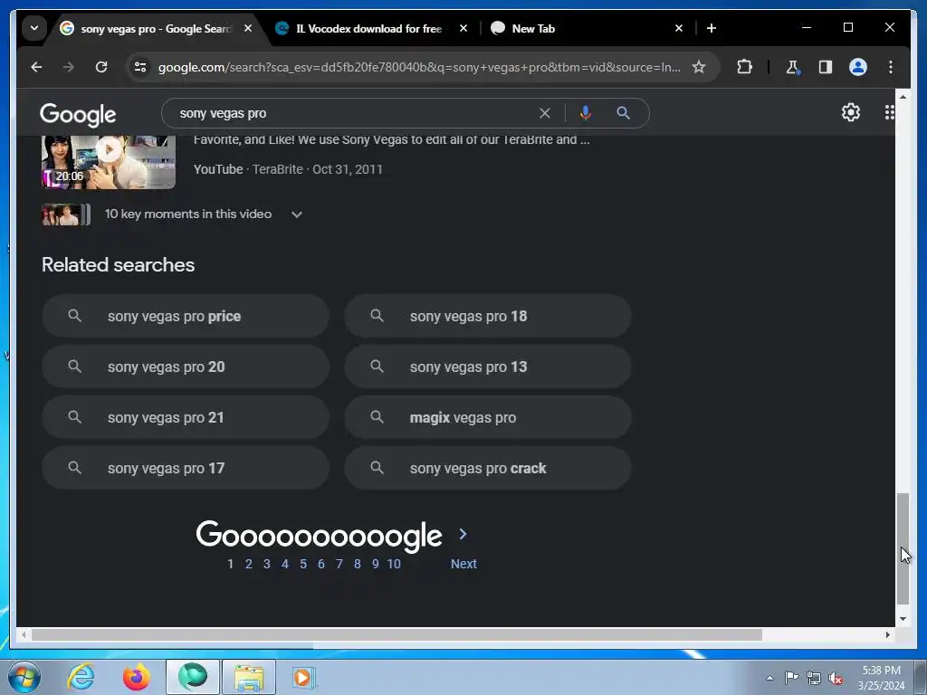This screenshot has height=695, width=927.
Task: Go to results page 6
Action: click(321, 564)
